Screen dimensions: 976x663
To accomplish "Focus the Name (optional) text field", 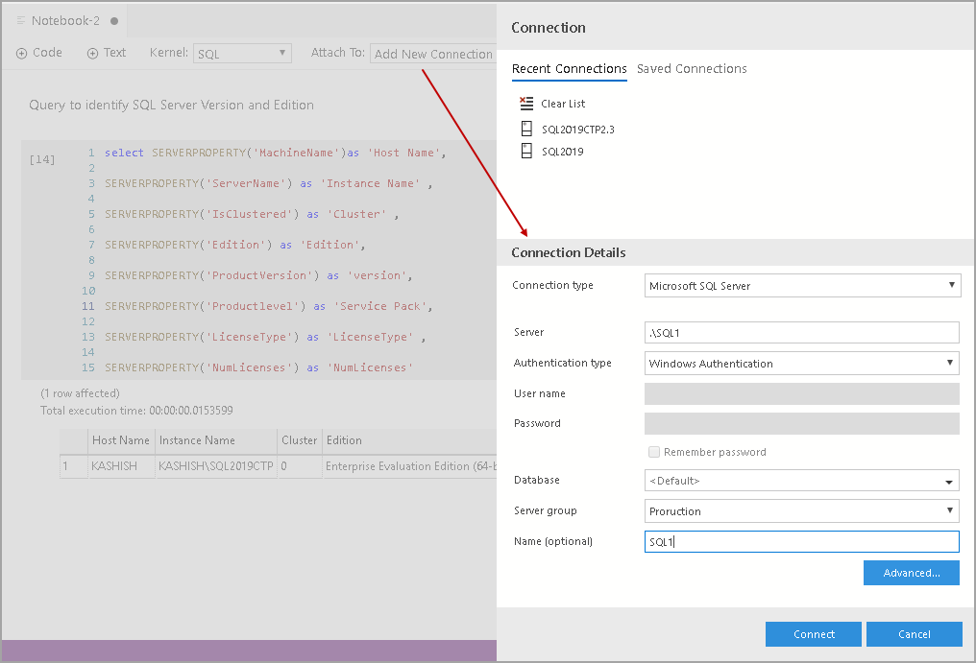I will pos(802,542).
